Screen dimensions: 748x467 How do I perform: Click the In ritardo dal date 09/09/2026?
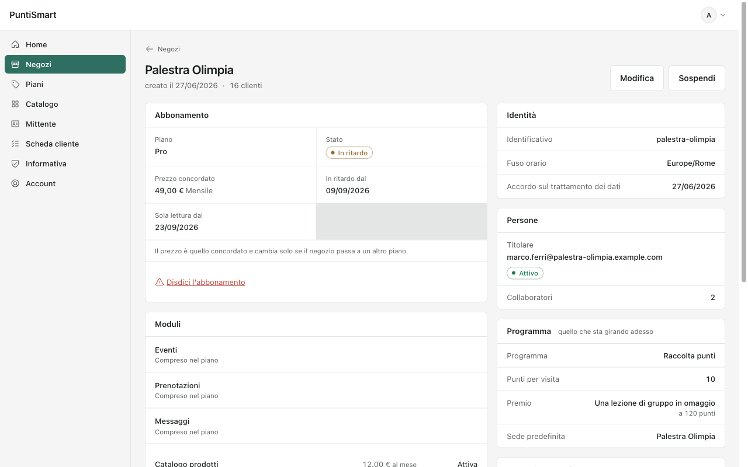click(348, 191)
